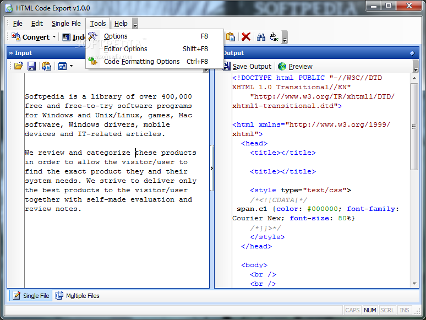Click the 'review notes.' text line
This screenshot has height=320, width=426.
(x=53, y=209)
